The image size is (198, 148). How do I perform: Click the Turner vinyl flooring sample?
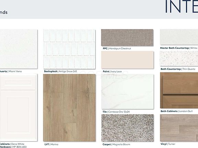179,128
